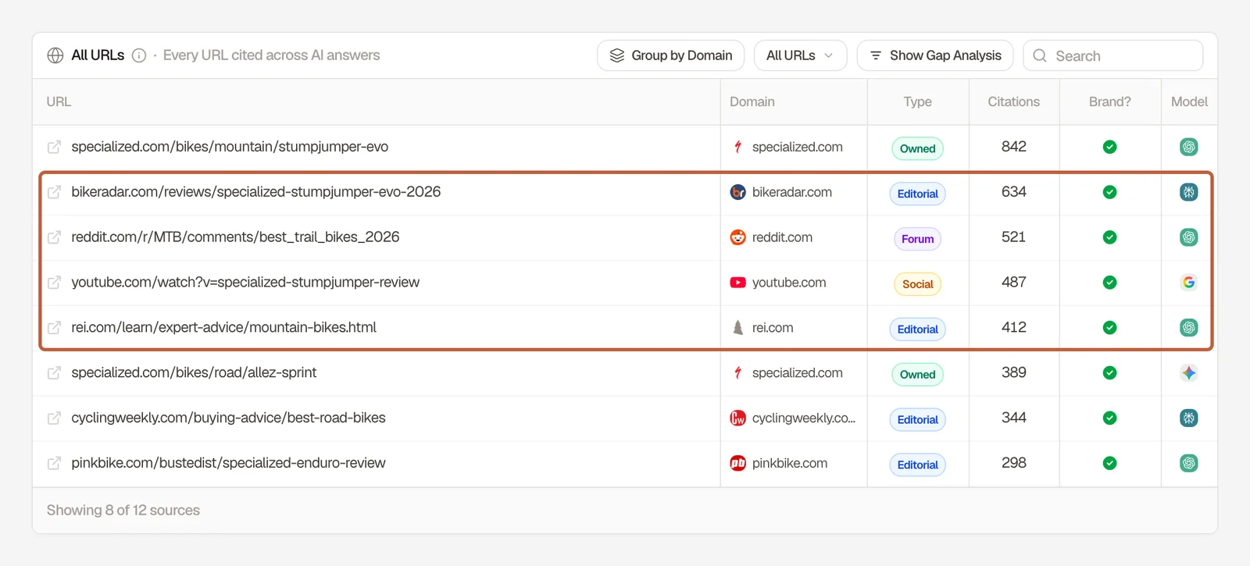Click the URL column header

[x=59, y=101]
